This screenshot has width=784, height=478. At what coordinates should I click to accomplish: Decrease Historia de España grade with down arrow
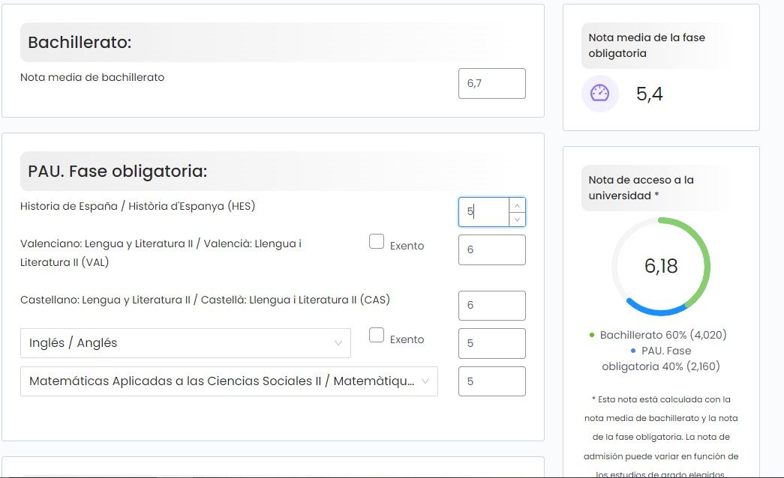pos(517,219)
